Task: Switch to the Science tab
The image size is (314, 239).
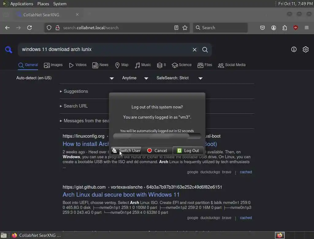Action: pos(182,65)
